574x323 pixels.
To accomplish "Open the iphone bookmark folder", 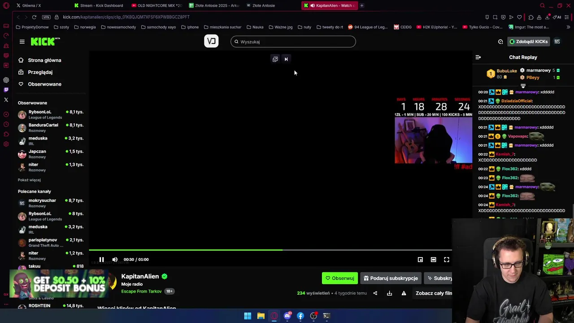I will [190, 27].
